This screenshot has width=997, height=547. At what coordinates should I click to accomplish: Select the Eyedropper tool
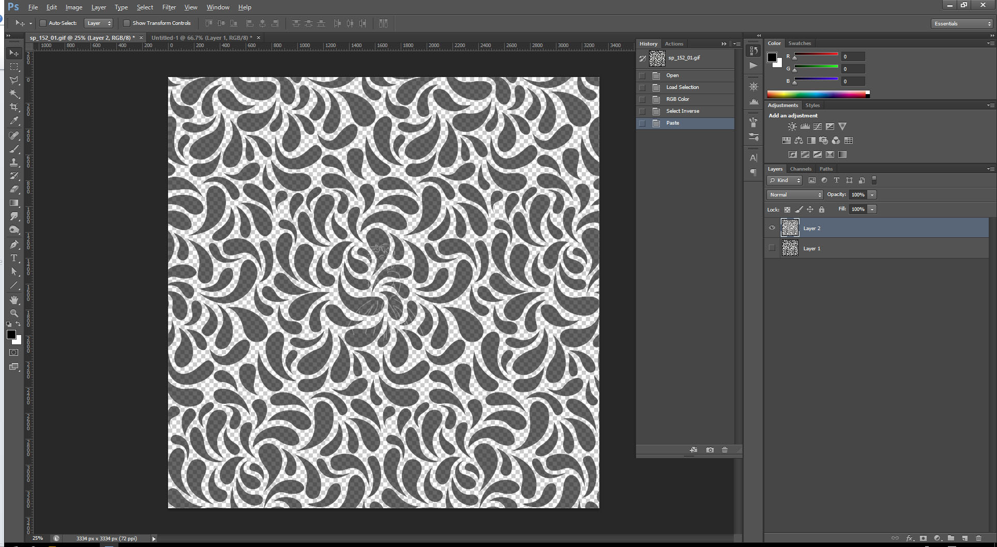[x=14, y=120]
